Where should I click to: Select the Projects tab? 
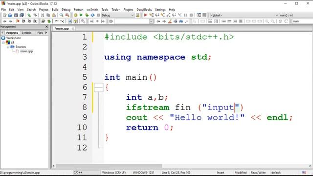pyautogui.click(x=12, y=33)
